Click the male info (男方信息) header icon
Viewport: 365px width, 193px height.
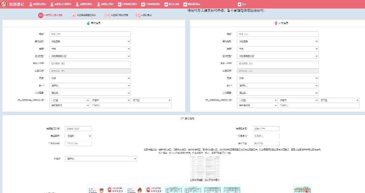[x=88, y=23]
